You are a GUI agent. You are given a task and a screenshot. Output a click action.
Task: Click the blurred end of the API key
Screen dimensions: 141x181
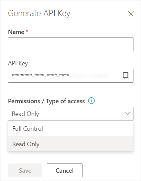[x=90, y=76]
